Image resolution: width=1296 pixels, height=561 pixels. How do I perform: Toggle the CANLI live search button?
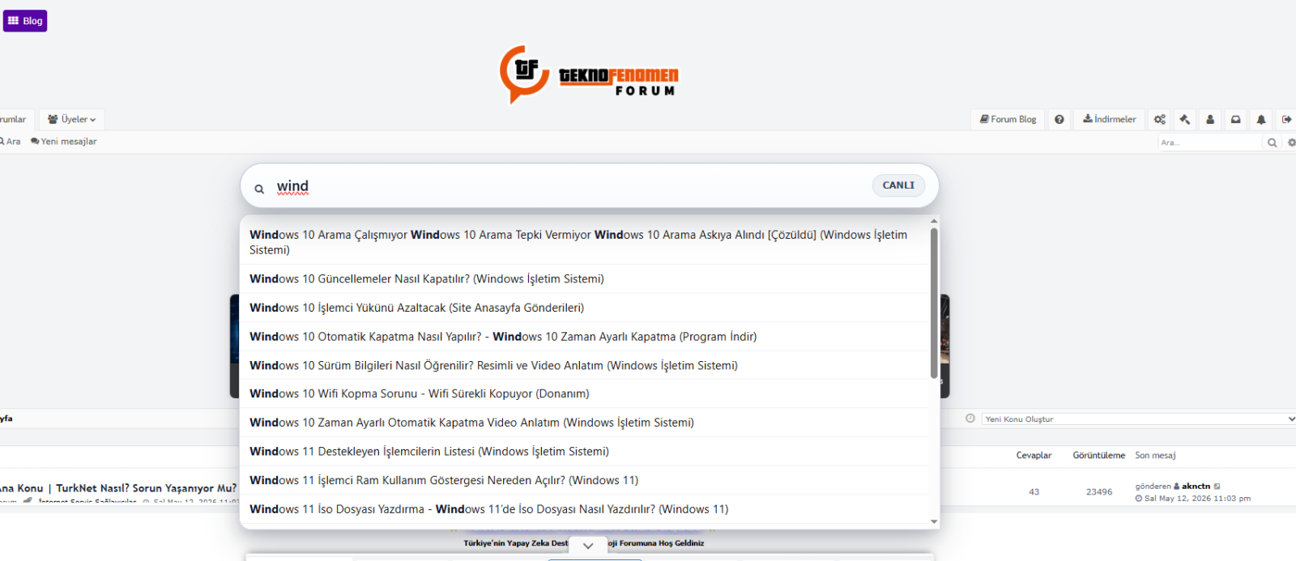(x=898, y=185)
